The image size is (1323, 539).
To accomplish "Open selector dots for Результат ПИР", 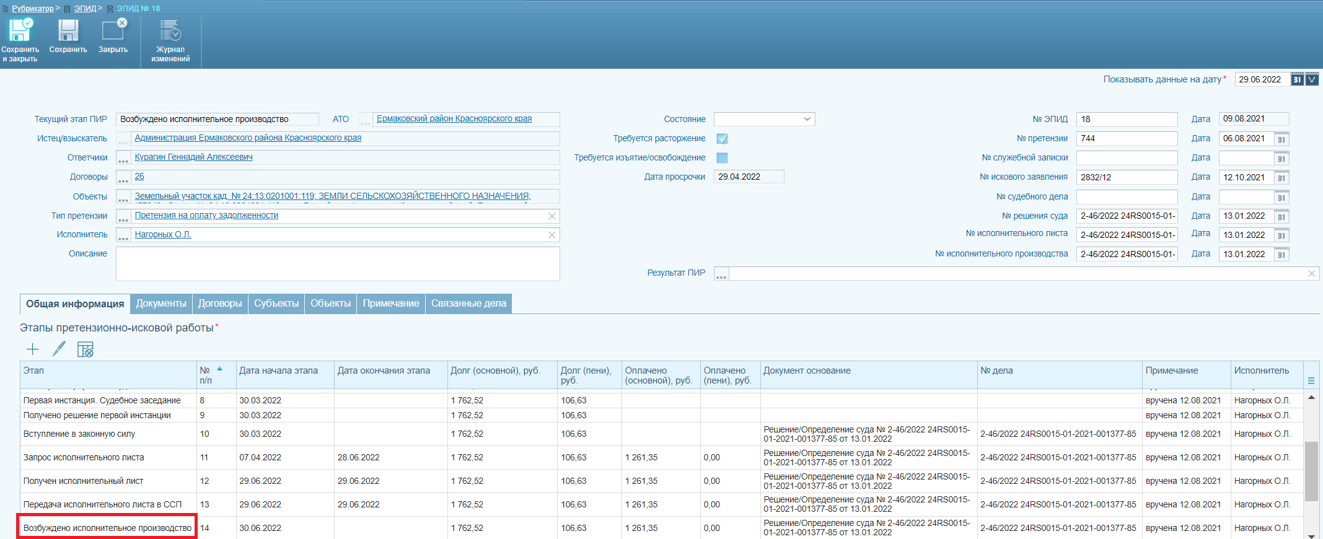I will tap(721, 274).
